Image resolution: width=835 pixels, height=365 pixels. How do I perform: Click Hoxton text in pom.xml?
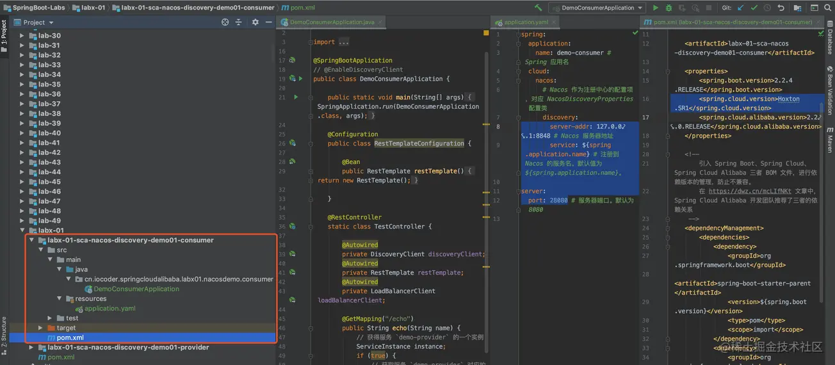point(788,99)
